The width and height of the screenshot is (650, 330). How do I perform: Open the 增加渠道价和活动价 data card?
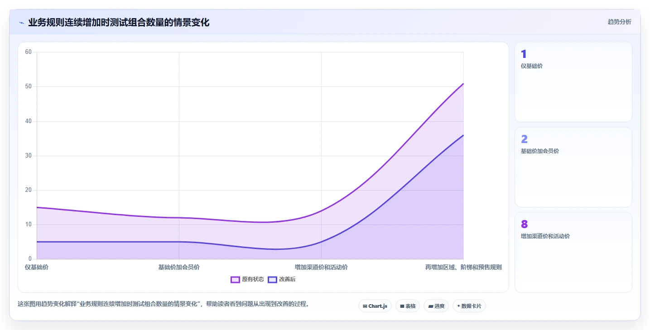(x=573, y=252)
